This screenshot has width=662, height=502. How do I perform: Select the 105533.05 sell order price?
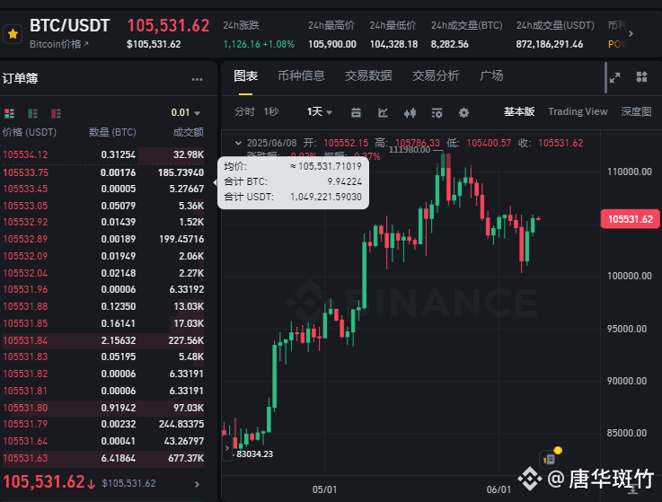tap(25, 206)
